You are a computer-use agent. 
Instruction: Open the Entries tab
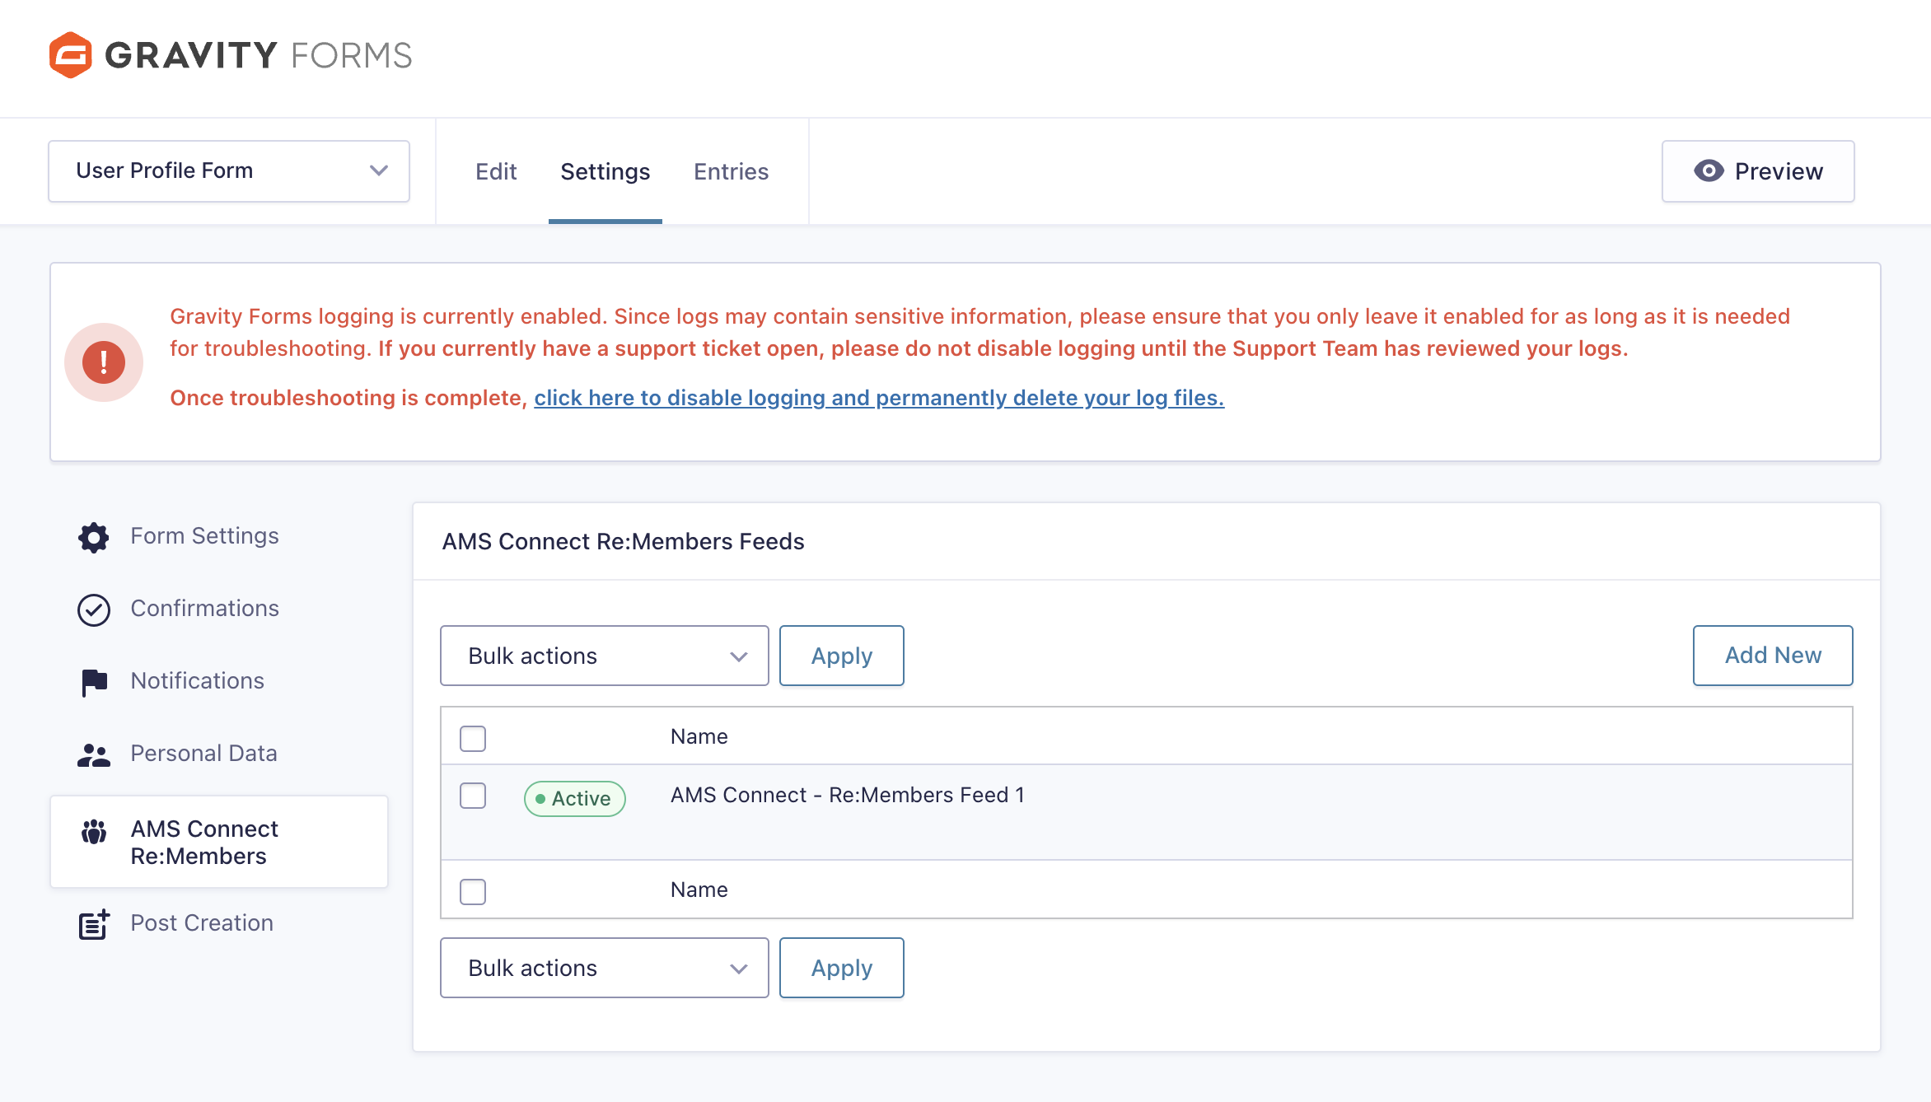[x=732, y=171]
